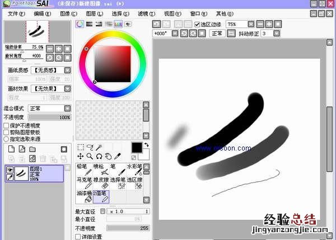Create a new linework layer
336x240 pixels.
pyautogui.click(x=22, y=149)
